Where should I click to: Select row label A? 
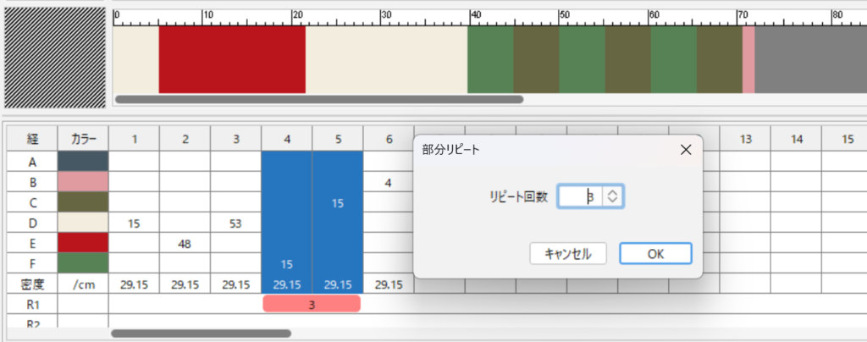(32, 162)
